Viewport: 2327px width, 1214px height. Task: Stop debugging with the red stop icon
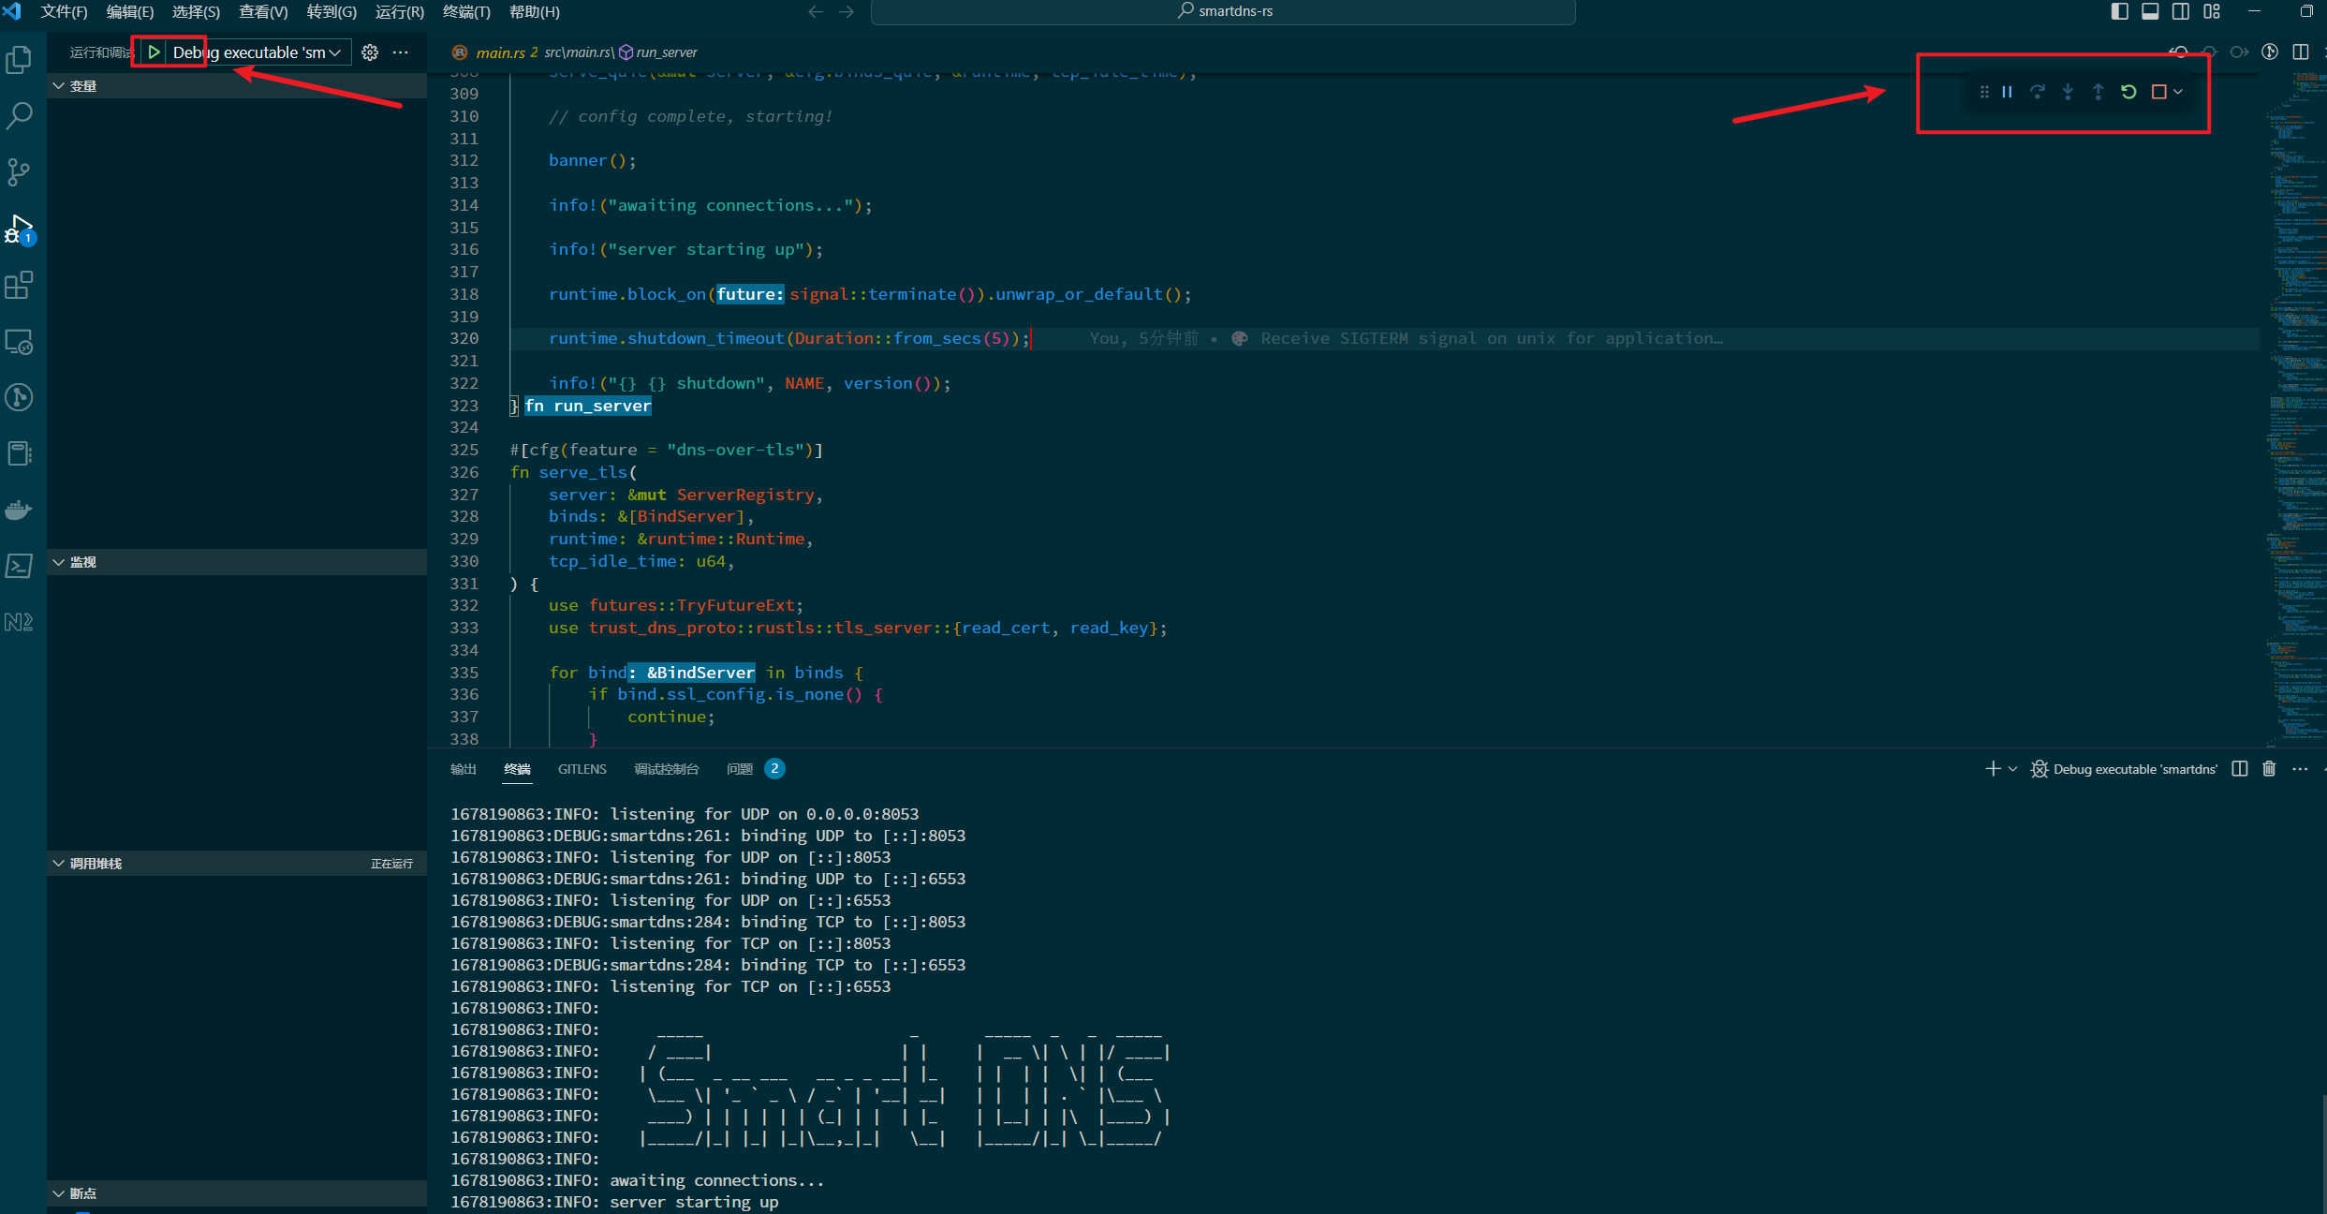[x=2158, y=91]
